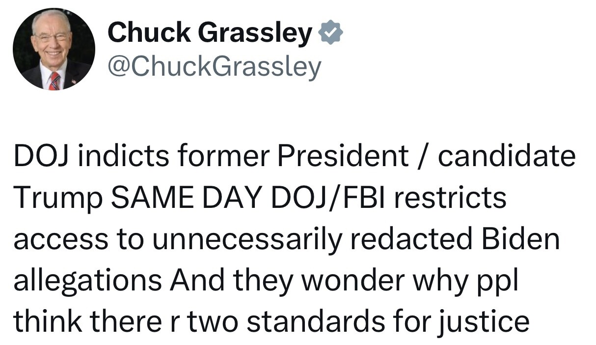
Task: Click the word "Trump" in the tweet
Action: tap(58, 198)
